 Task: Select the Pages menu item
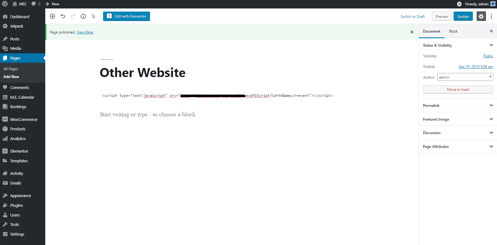coord(23,58)
